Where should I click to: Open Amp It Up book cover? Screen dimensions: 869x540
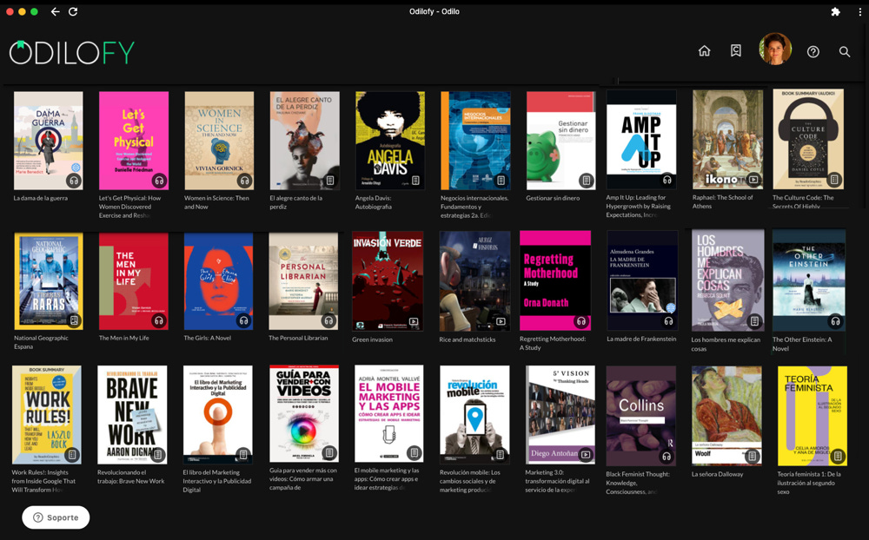(x=641, y=140)
